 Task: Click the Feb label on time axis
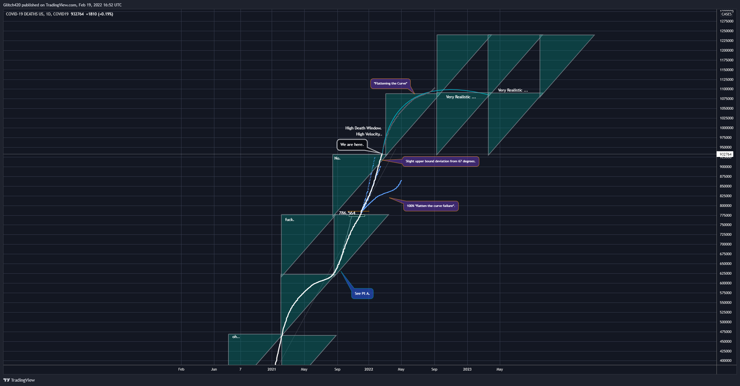(181, 369)
